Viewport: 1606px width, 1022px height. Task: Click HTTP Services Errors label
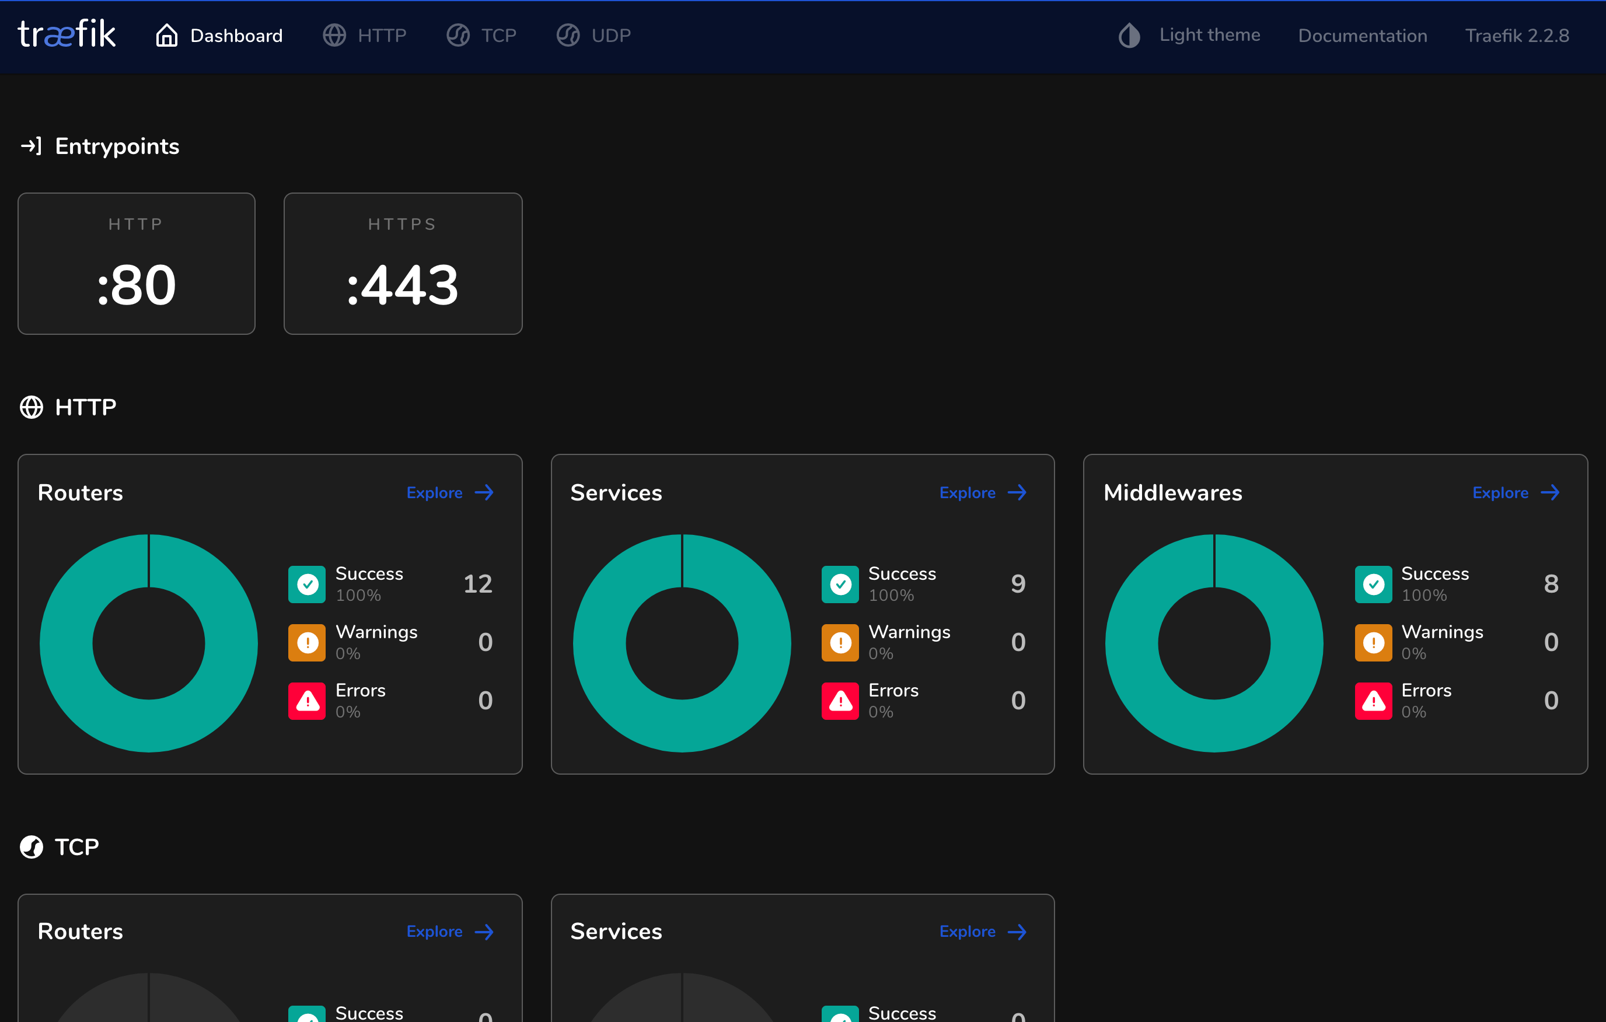pos(893,690)
